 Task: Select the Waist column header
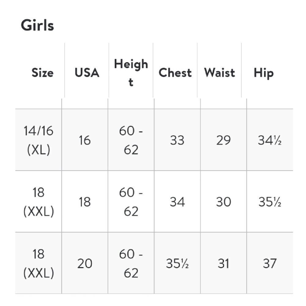click(219, 73)
